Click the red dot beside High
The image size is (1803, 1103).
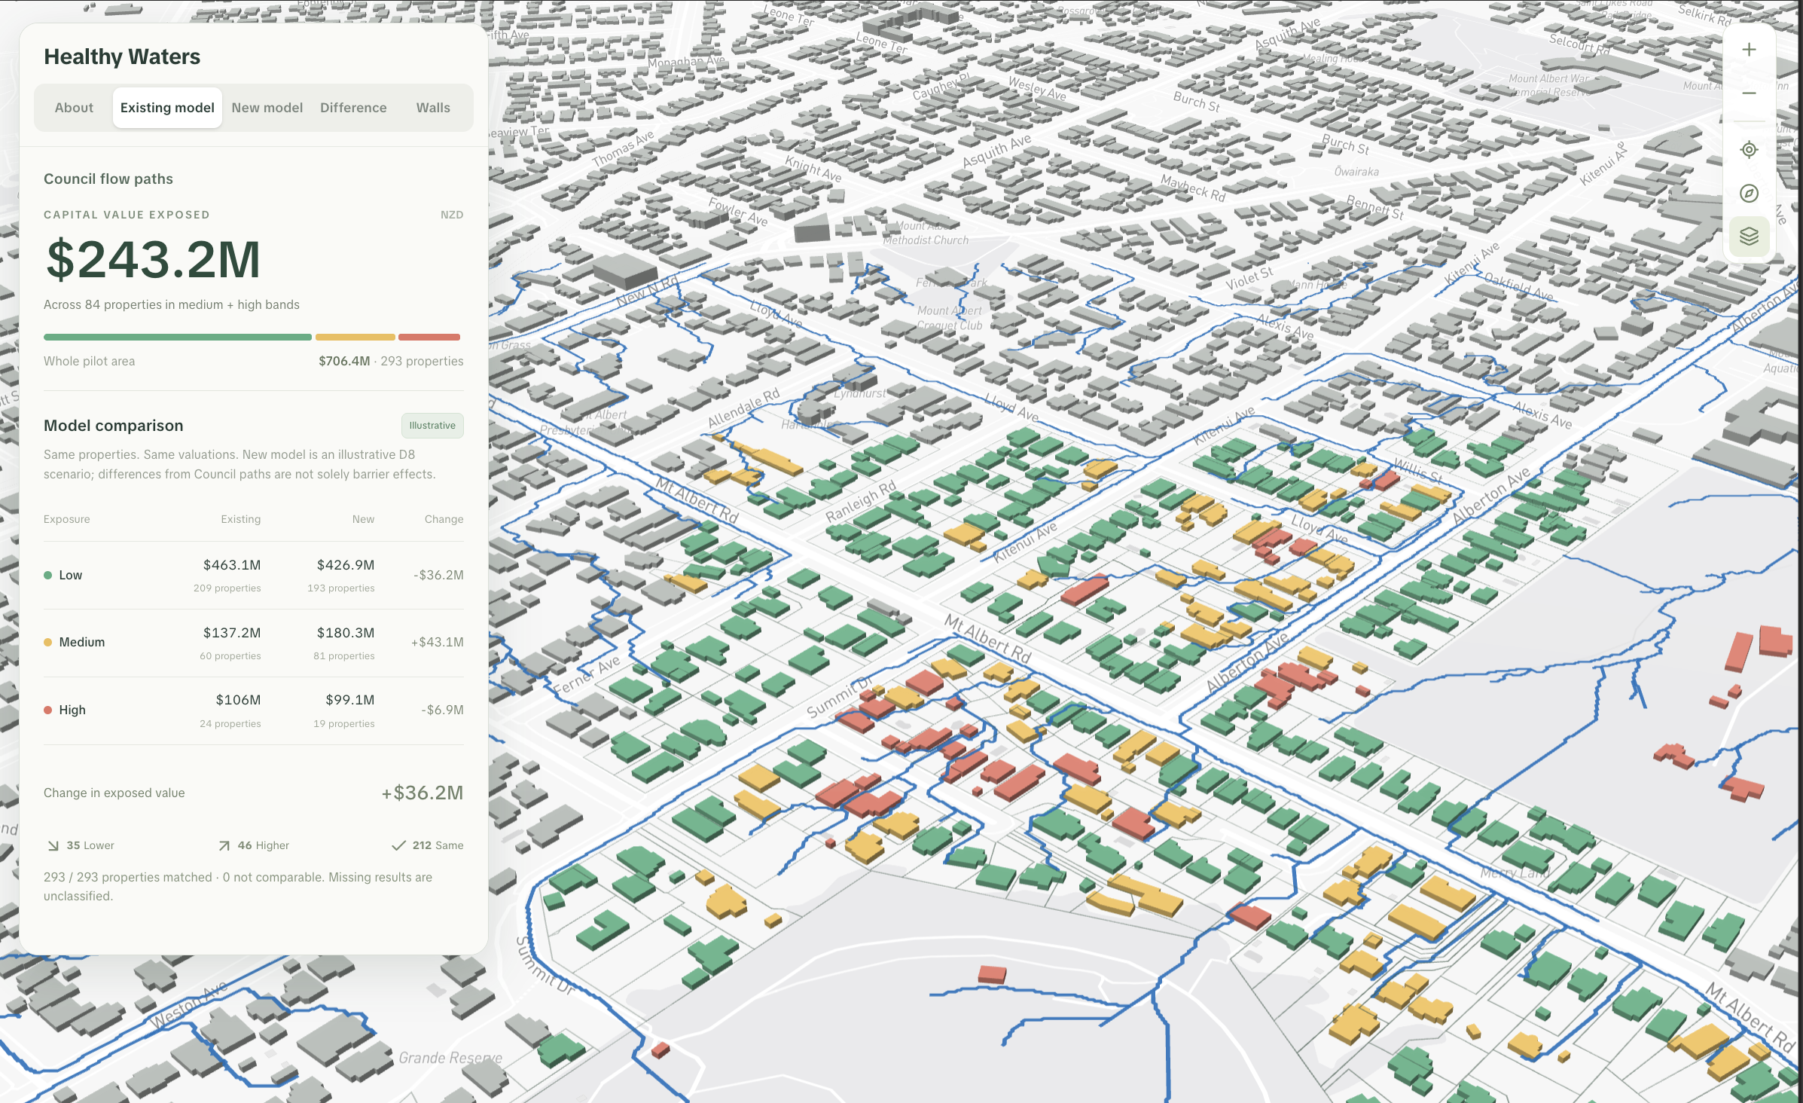(x=48, y=710)
